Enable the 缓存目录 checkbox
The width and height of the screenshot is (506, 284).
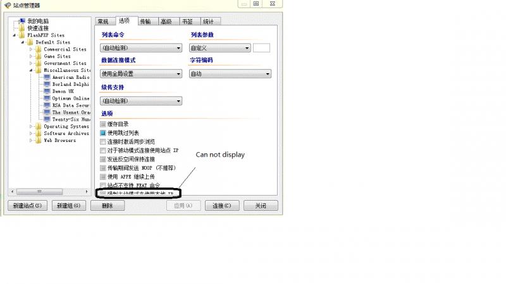(103, 124)
